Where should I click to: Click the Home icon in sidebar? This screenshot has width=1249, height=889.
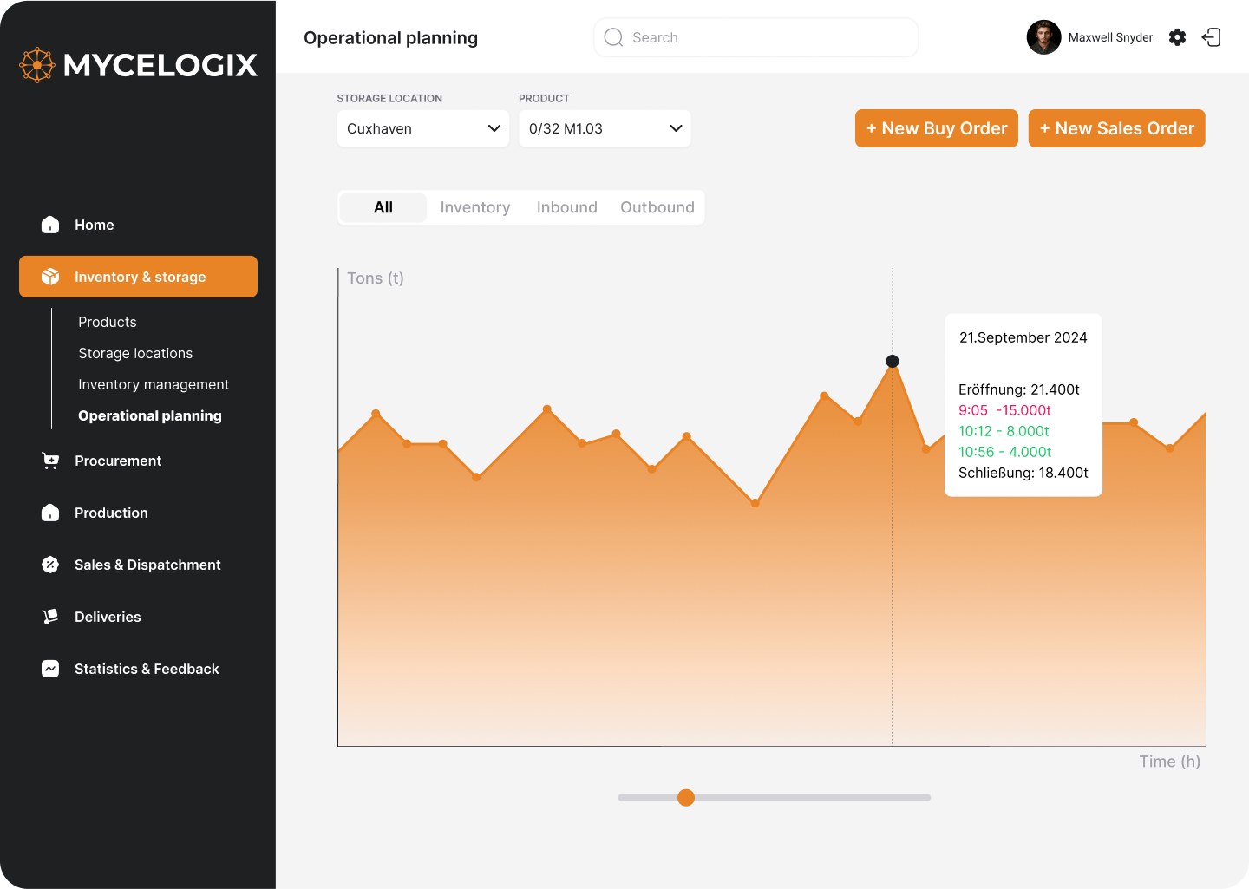pos(50,225)
